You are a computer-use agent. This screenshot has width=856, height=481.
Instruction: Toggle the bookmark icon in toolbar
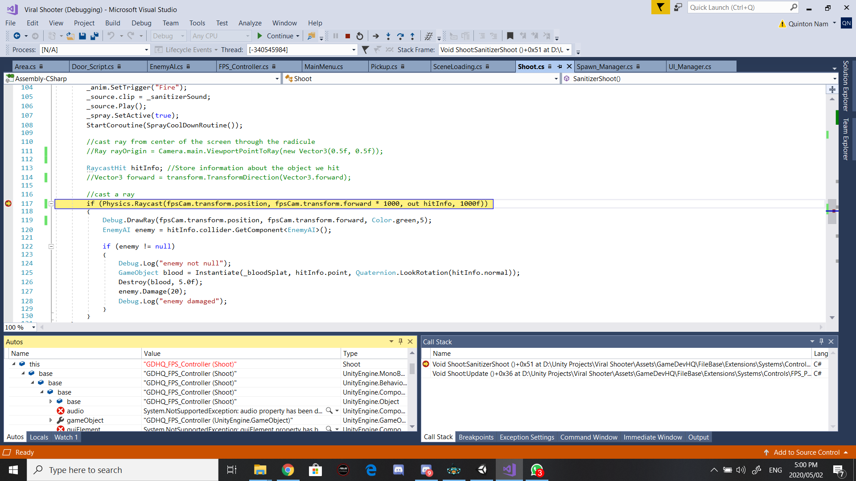point(510,36)
